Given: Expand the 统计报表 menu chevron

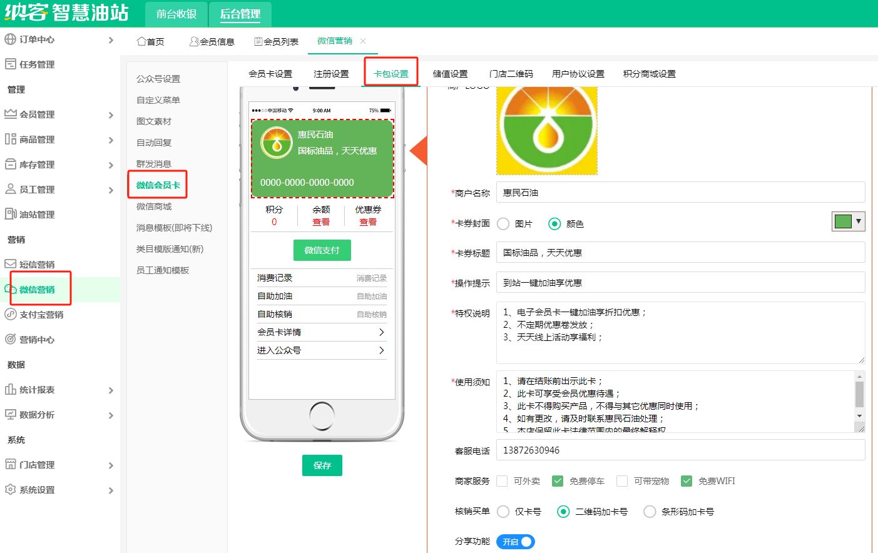Looking at the screenshot, I should click(111, 390).
